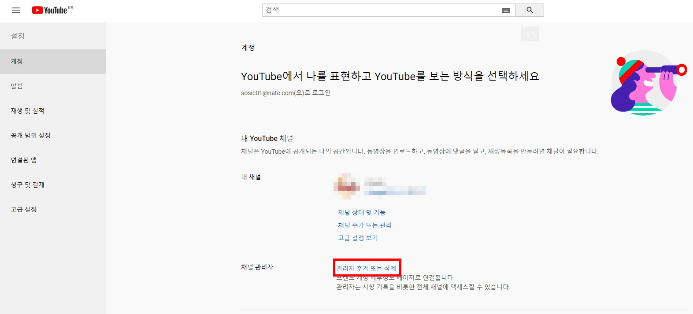The height and width of the screenshot is (314, 693).
Task: Click the faded 검색 tooltip button
Action: [x=530, y=33]
